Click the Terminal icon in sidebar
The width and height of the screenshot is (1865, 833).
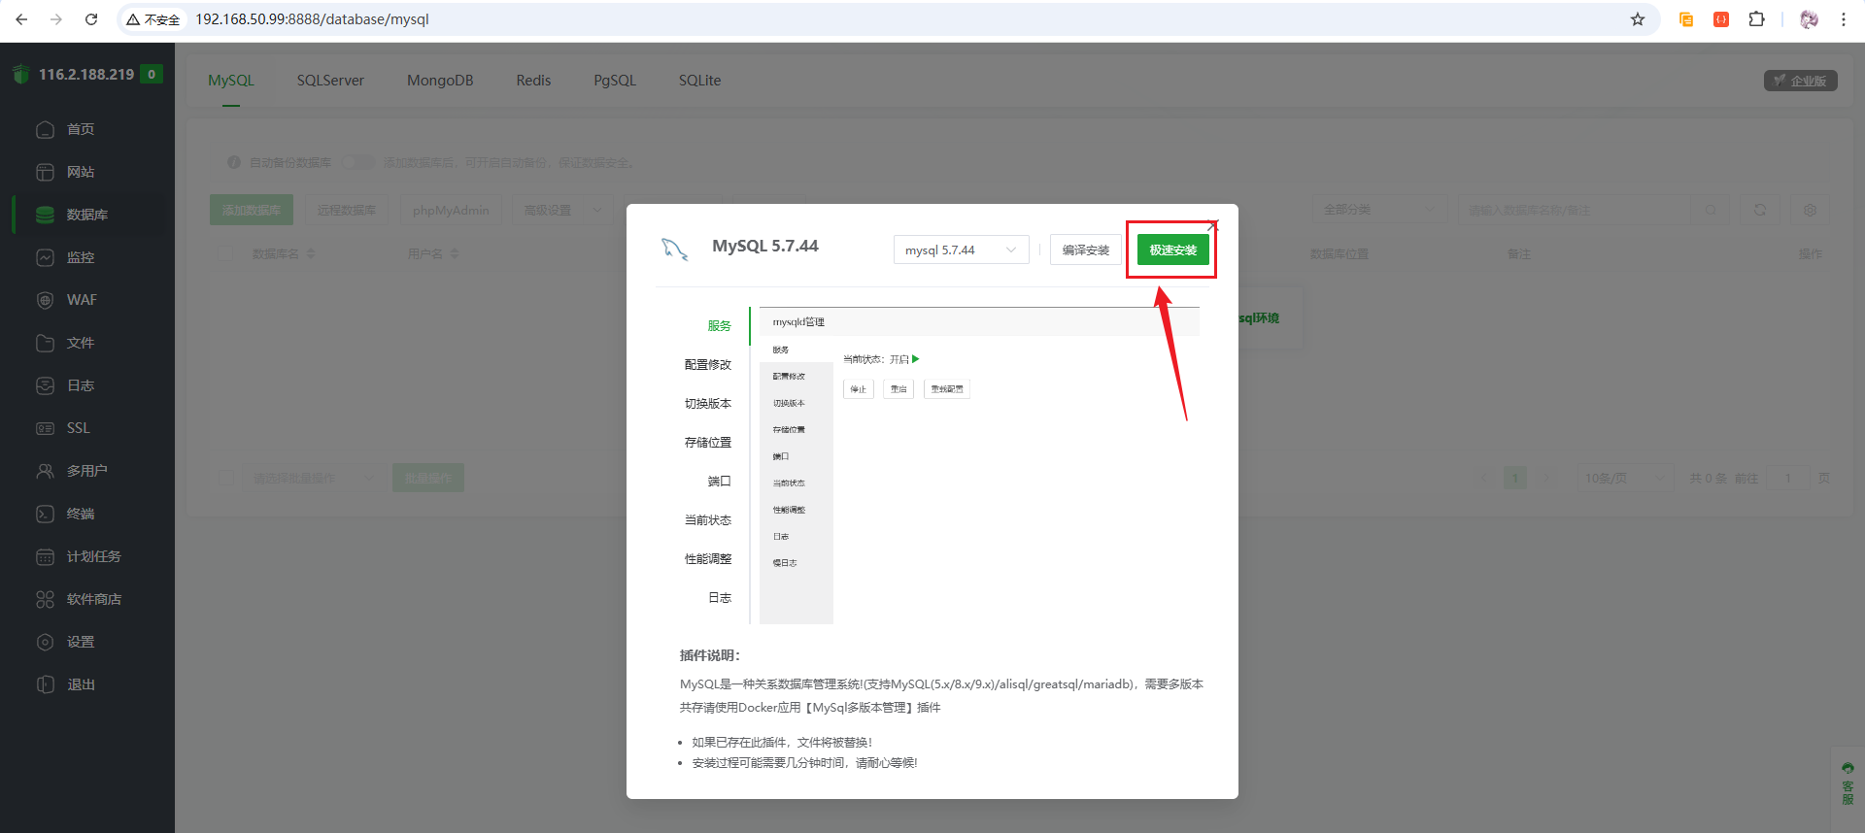pyautogui.click(x=45, y=514)
